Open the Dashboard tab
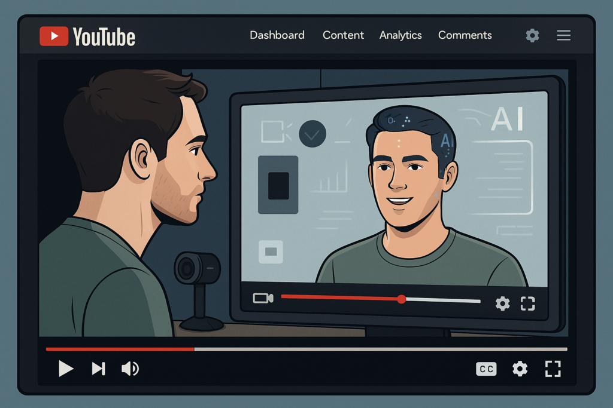This screenshot has height=408, width=613. click(277, 35)
